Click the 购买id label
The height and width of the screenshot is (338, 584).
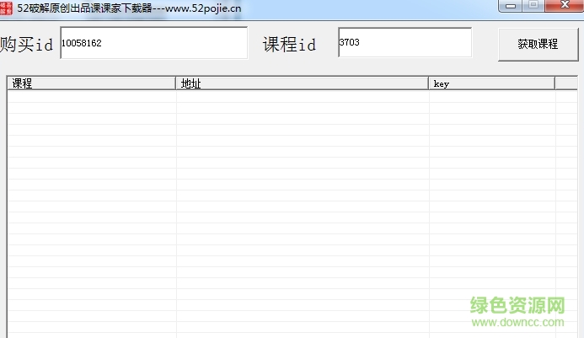[26, 45]
